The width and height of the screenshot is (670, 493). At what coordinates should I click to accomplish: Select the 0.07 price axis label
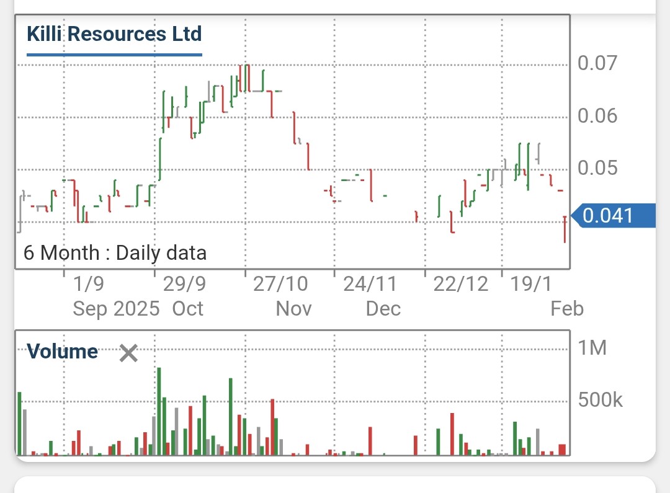click(597, 63)
